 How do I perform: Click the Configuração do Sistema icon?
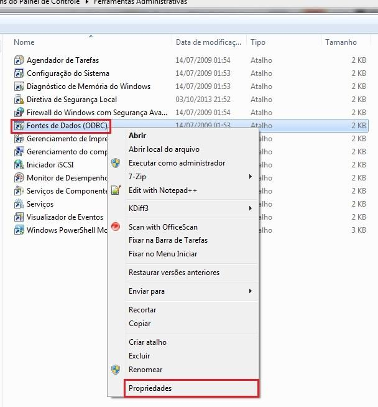tap(19, 73)
